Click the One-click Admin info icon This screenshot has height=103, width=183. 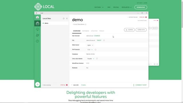click(97, 59)
